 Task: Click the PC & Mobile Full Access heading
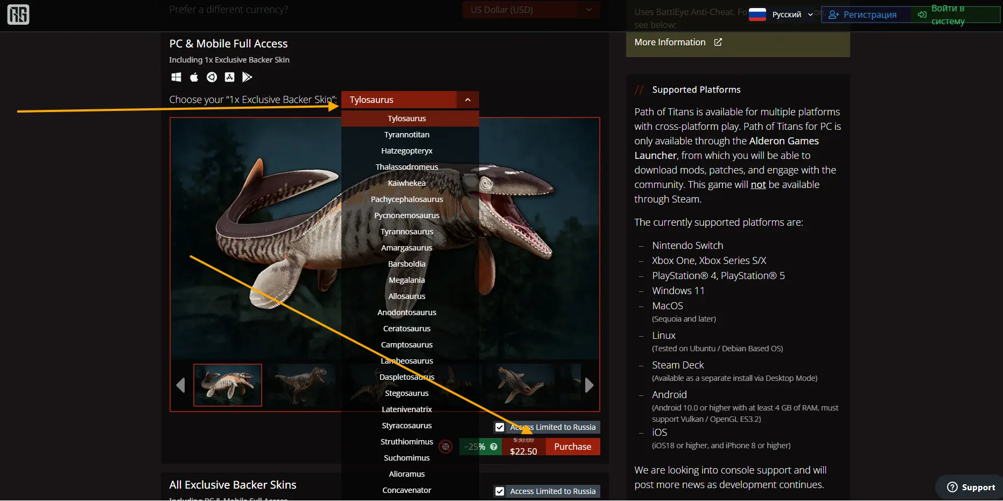[228, 44]
